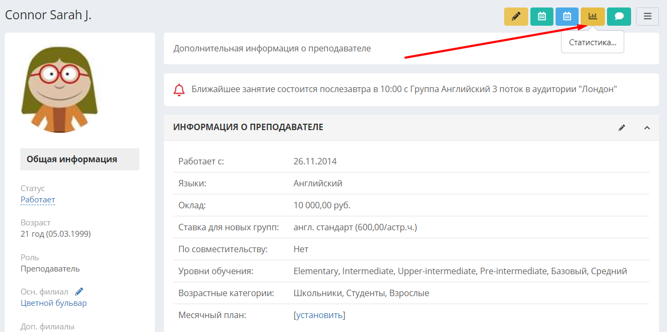Click the Работает с: label
667x332 pixels.
coord(201,161)
